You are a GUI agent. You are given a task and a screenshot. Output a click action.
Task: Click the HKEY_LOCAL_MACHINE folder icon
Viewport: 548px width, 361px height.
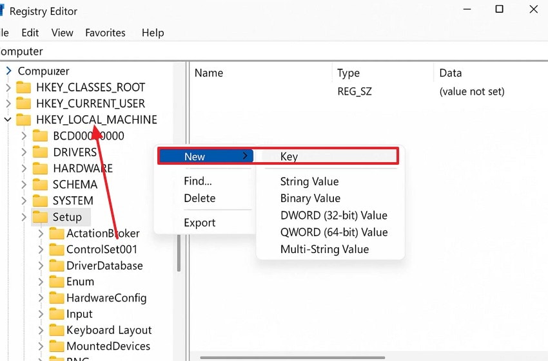point(23,120)
